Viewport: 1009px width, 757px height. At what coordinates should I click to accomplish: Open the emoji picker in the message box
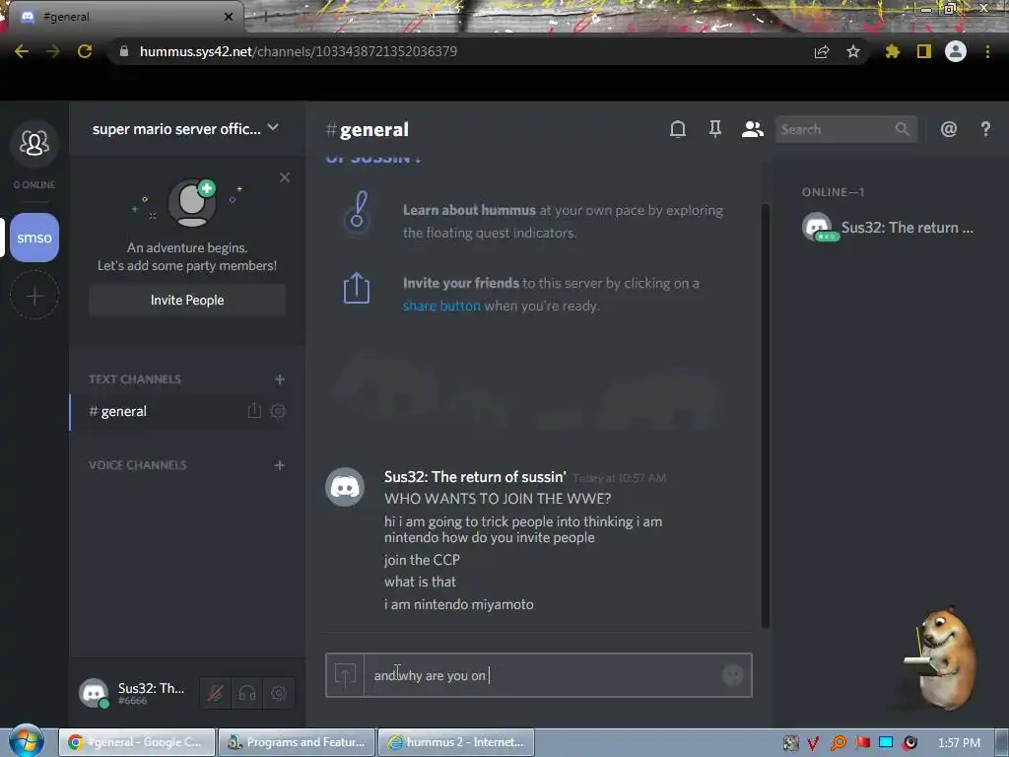tap(732, 675)
